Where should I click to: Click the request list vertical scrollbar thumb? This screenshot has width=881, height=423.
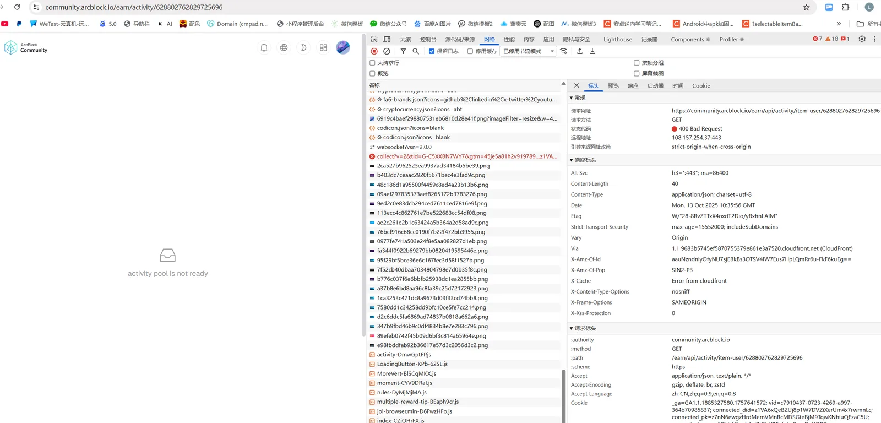[x=563, y=396]
